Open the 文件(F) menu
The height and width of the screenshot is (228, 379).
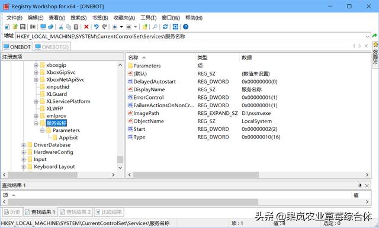(14, 18)
